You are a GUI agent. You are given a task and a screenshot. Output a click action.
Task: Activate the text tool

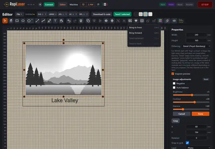pyautogui.click(x=55, y=21)
